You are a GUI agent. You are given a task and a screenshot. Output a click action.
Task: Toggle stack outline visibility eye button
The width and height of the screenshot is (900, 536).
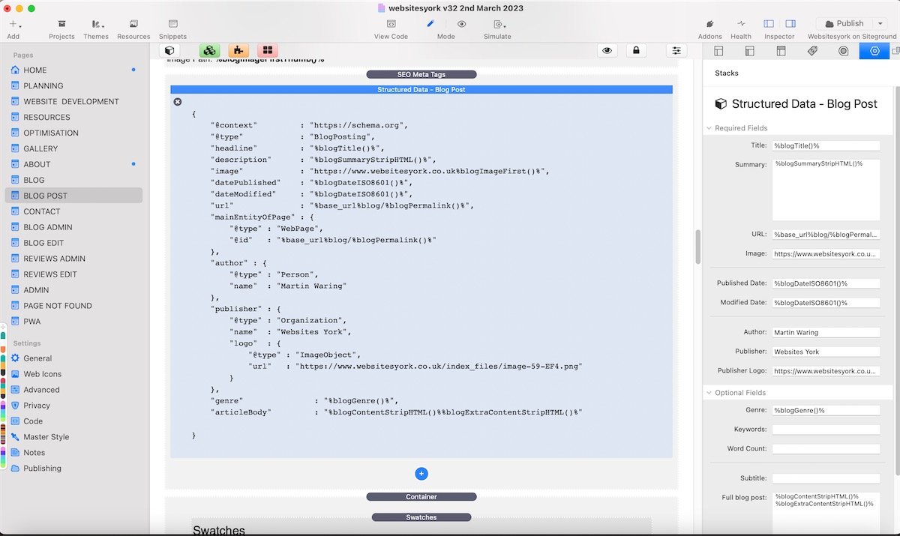(607, 50)
